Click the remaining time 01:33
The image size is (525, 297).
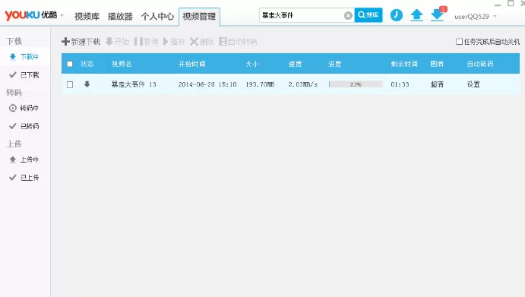[400, 84]
